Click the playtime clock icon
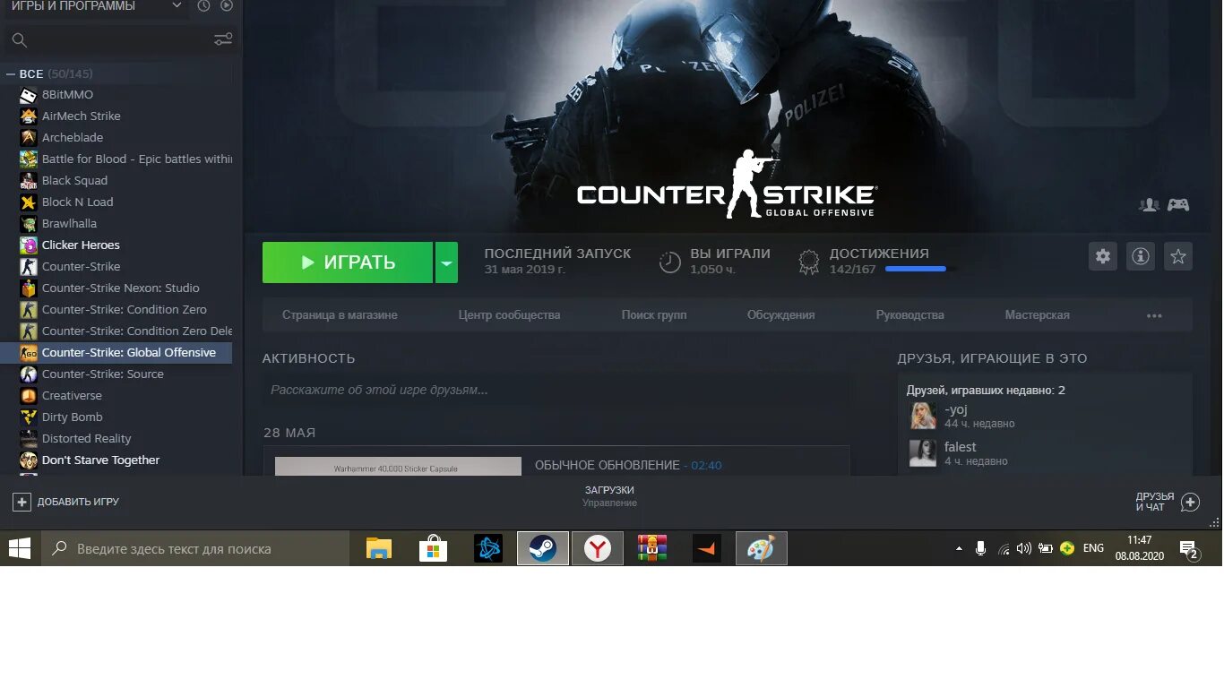The width and height of the screenshot is (1224, 688). (x=670, y=262)
